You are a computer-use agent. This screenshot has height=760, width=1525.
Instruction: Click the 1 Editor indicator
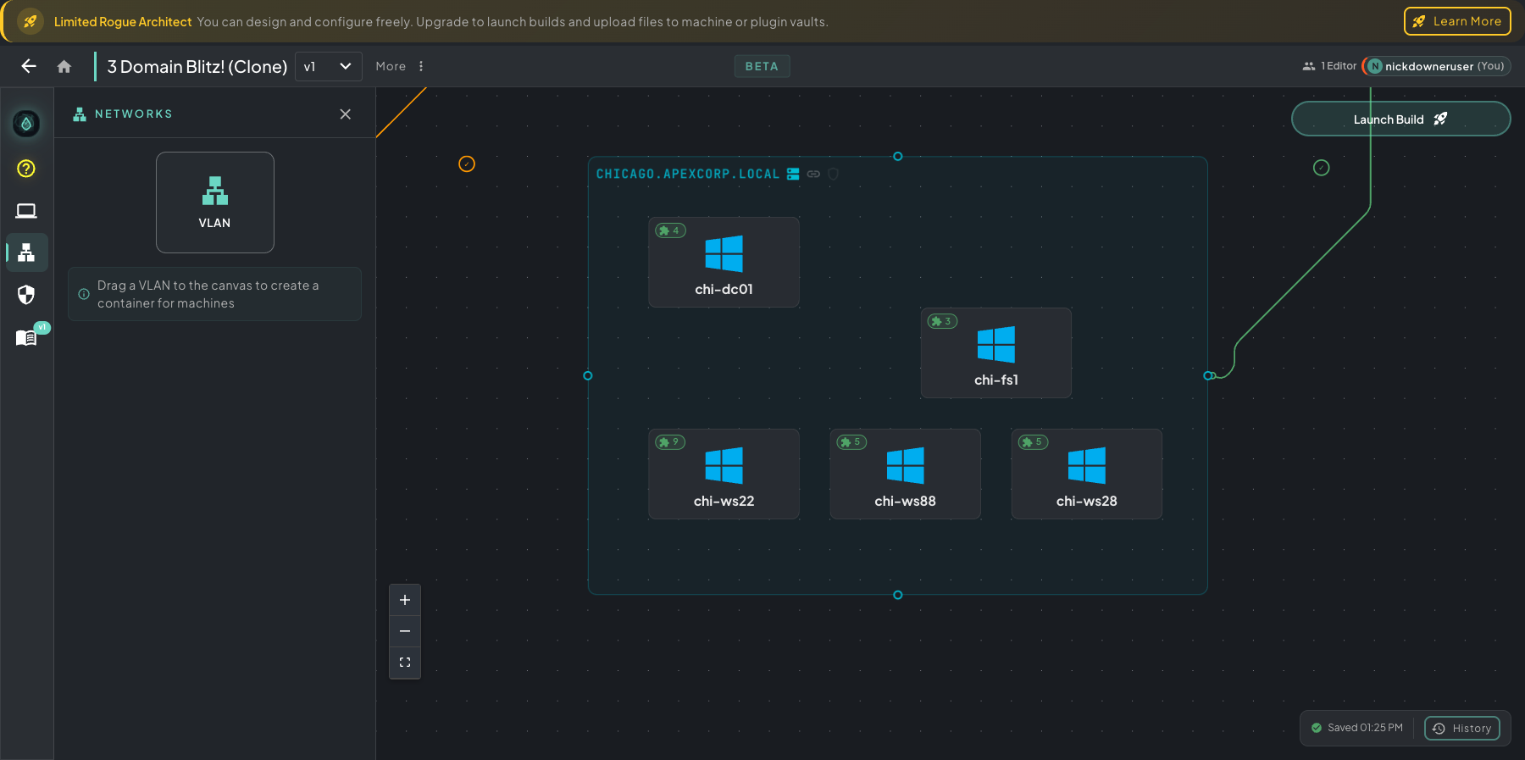1329,66
